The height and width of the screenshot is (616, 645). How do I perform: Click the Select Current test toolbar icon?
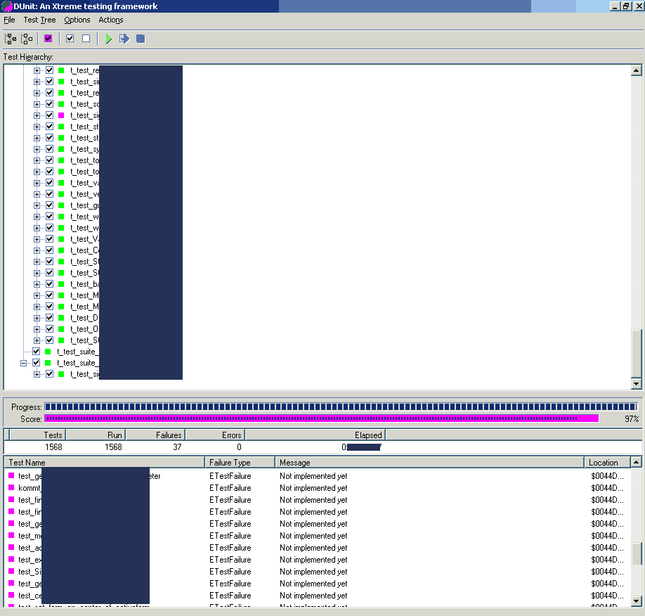[70, 39]
